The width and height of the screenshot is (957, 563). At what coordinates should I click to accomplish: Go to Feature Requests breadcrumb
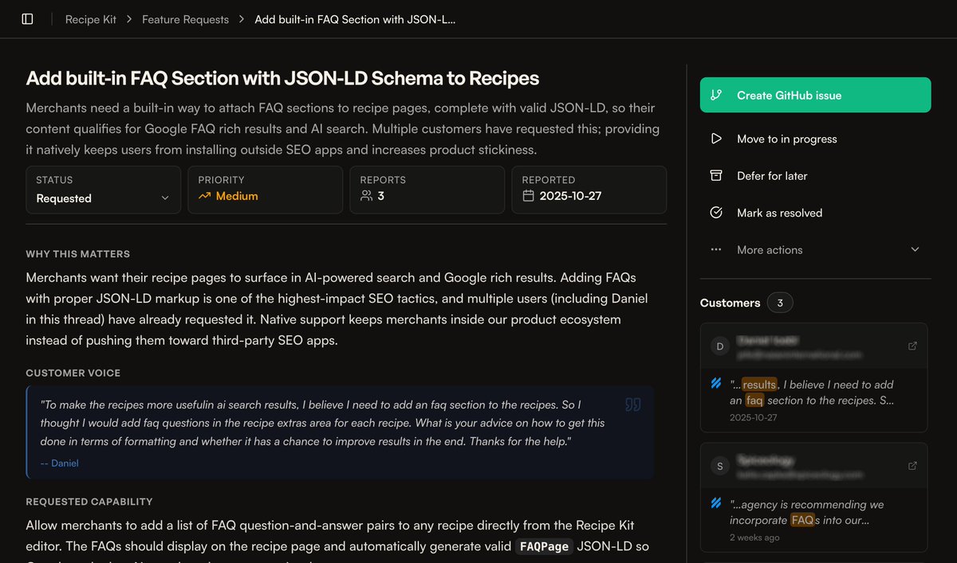[185, 19]
